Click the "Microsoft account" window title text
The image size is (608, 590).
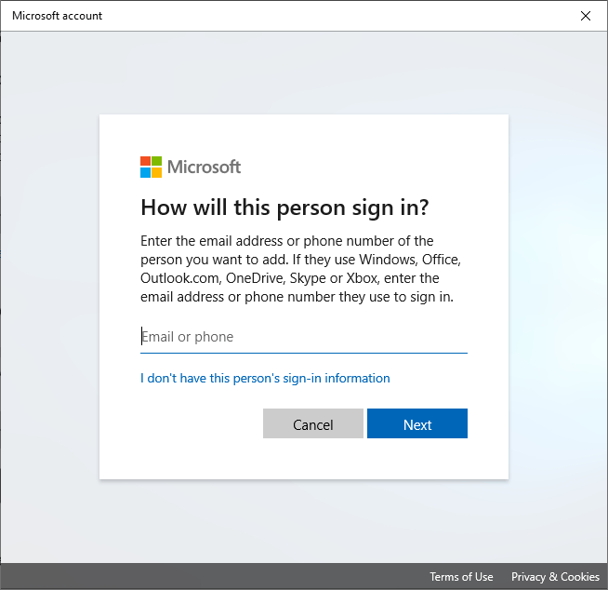pyautogui.click(x=57, y=16)
